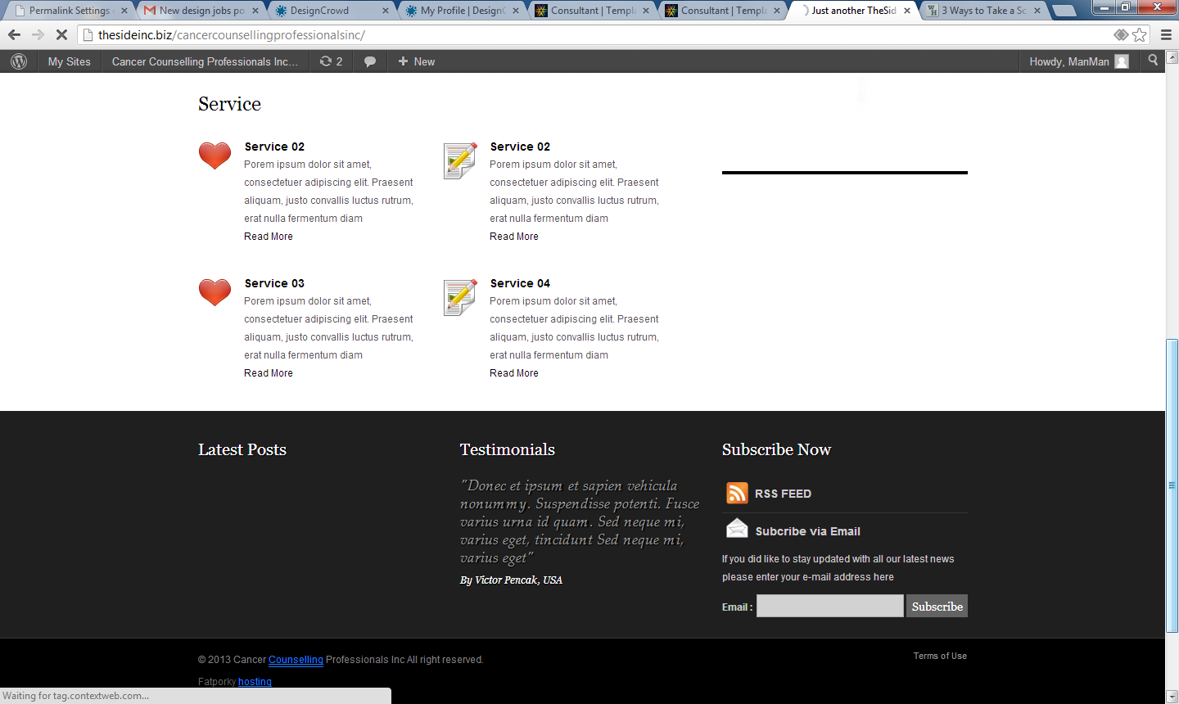Bookmark this page with the star
1179x704 pixels.
coord(1140,34)
